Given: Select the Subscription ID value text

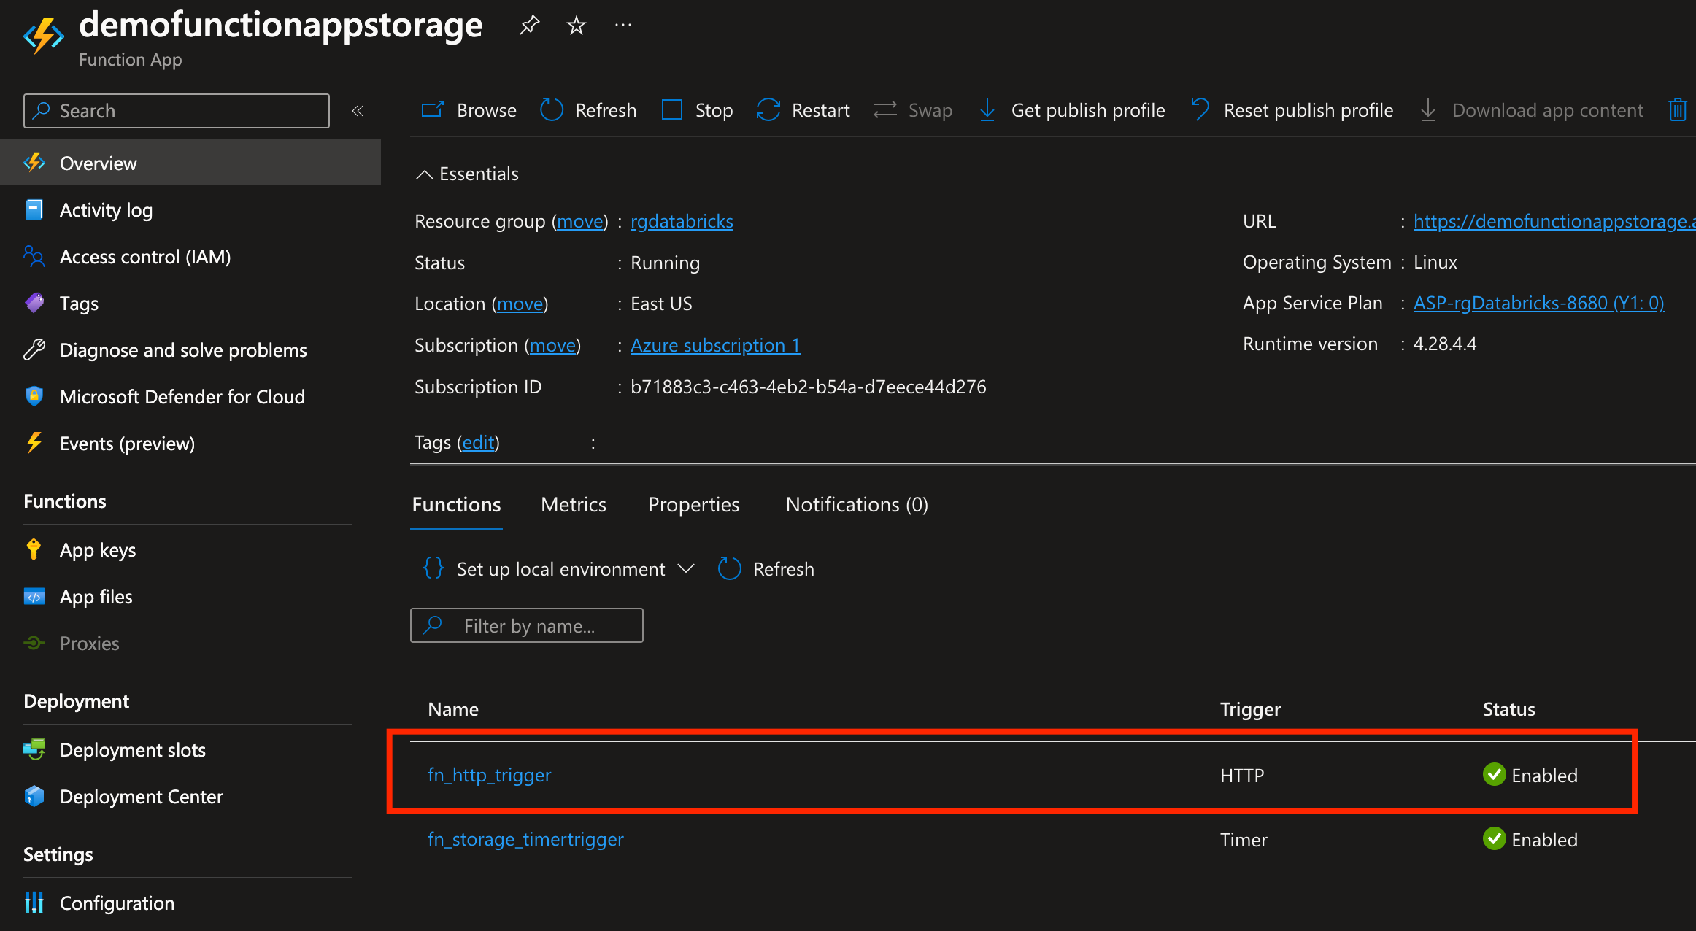Looking at the screenshot, I should [x=809, y=387].
